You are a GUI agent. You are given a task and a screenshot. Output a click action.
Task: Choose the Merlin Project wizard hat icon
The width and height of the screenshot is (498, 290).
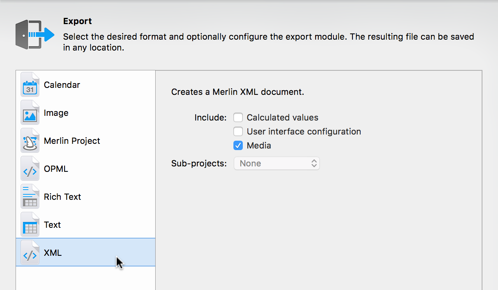pos(30,140)
